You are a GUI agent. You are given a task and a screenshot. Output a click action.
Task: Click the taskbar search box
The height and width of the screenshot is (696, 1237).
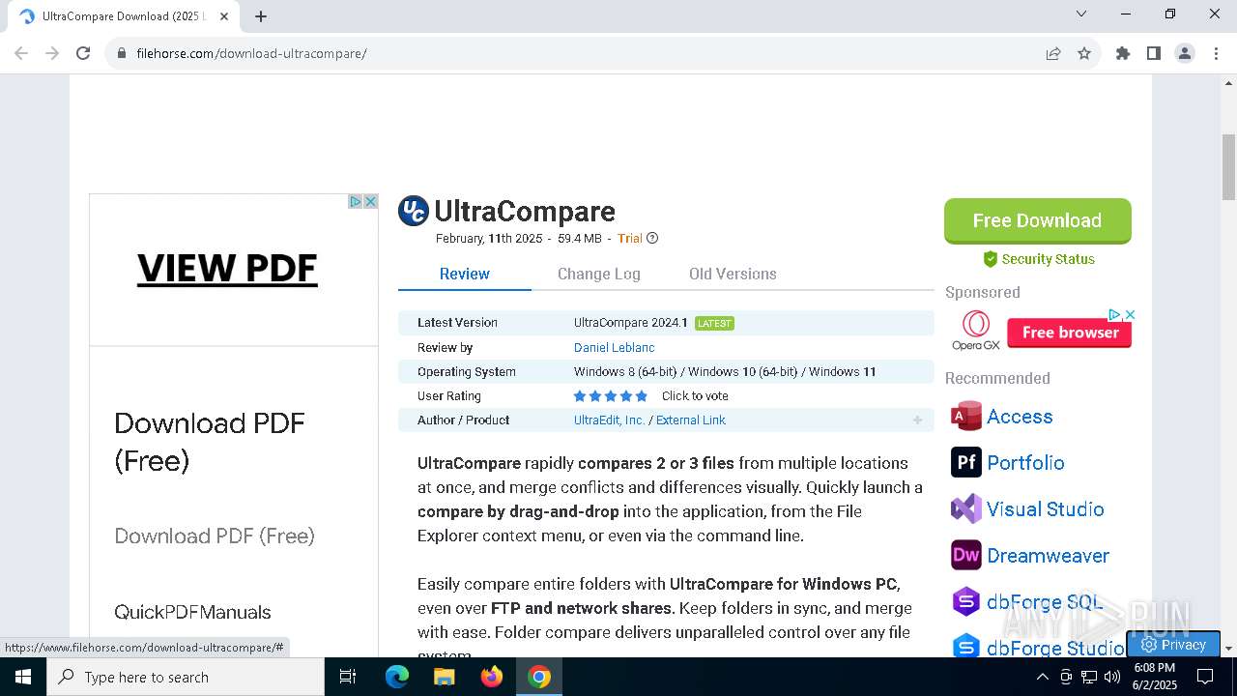click(x=186, y=677)
